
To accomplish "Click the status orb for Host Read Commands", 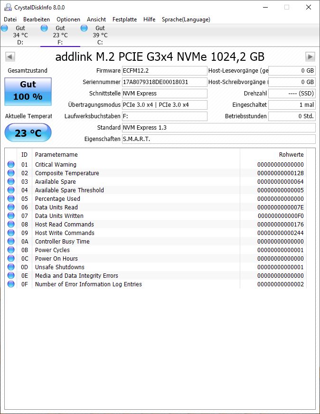I will [x=11, y=224].
